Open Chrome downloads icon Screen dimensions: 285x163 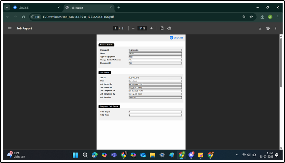[262, 17]
